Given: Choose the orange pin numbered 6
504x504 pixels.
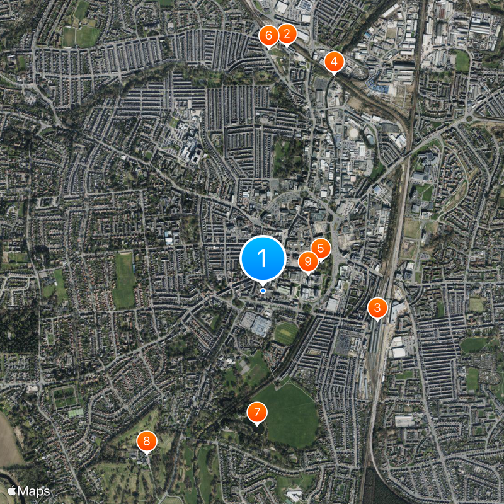Looking at the screenshot, I should (x=269, y=36).
